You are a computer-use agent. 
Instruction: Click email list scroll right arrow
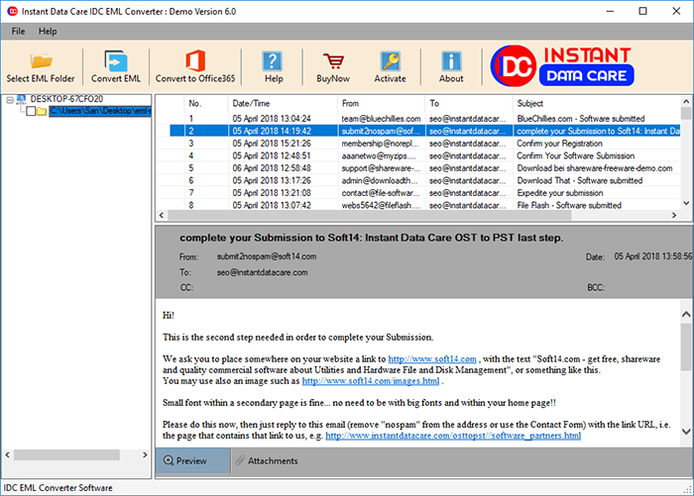coord(674,215)
